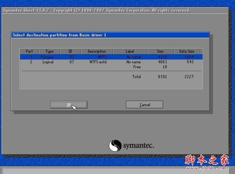
Task: Click the ID column header
Action: tap(70, 51)
